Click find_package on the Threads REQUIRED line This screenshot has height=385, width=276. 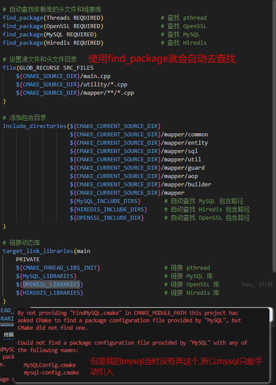point(23,18)
